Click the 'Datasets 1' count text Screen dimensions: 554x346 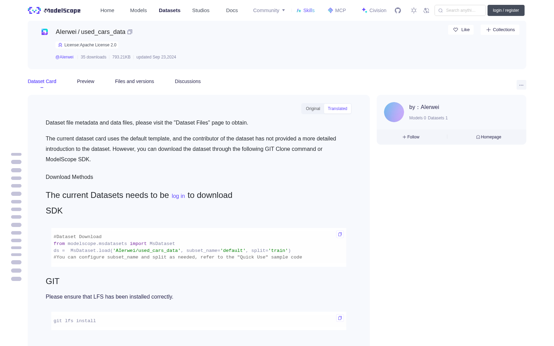click(438, 118)
